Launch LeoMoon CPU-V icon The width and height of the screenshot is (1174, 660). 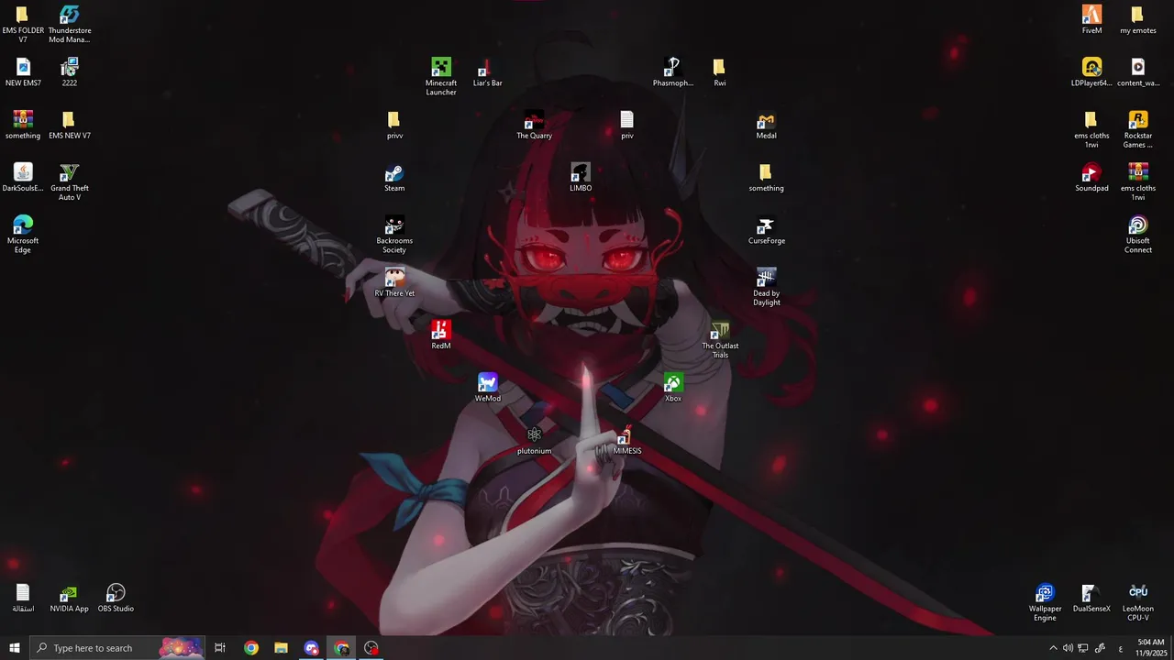pyautogui.click(x=1137, y=593)
